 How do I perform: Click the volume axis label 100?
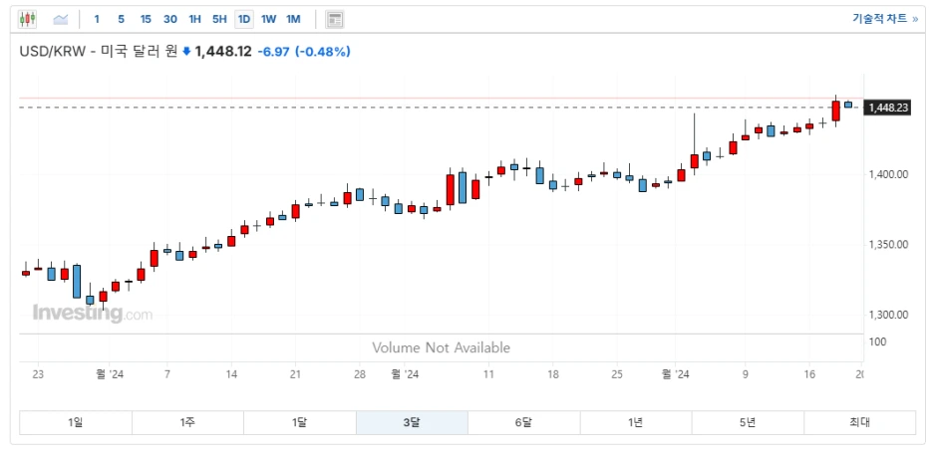point(876,341)
